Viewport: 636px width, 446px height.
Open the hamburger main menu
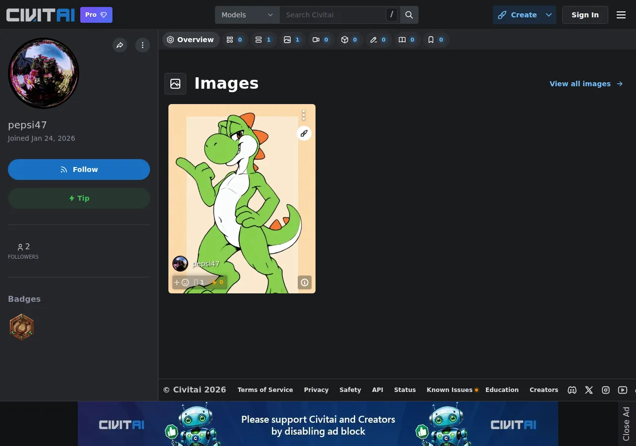[621, 15]
